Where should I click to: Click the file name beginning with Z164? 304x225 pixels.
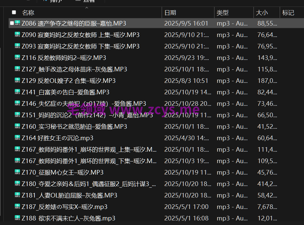57,138
